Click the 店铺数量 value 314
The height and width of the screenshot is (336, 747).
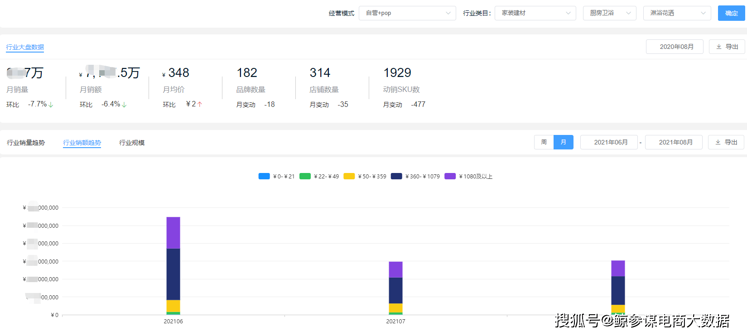tap(320, 72)
